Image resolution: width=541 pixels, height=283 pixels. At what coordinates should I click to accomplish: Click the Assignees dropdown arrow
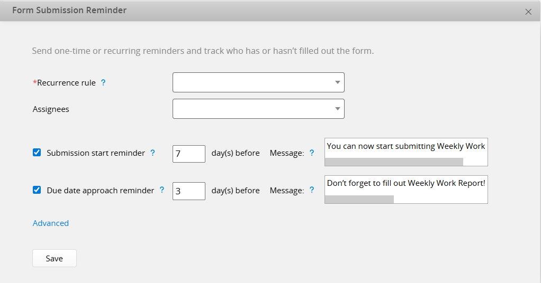coord(337,109)
